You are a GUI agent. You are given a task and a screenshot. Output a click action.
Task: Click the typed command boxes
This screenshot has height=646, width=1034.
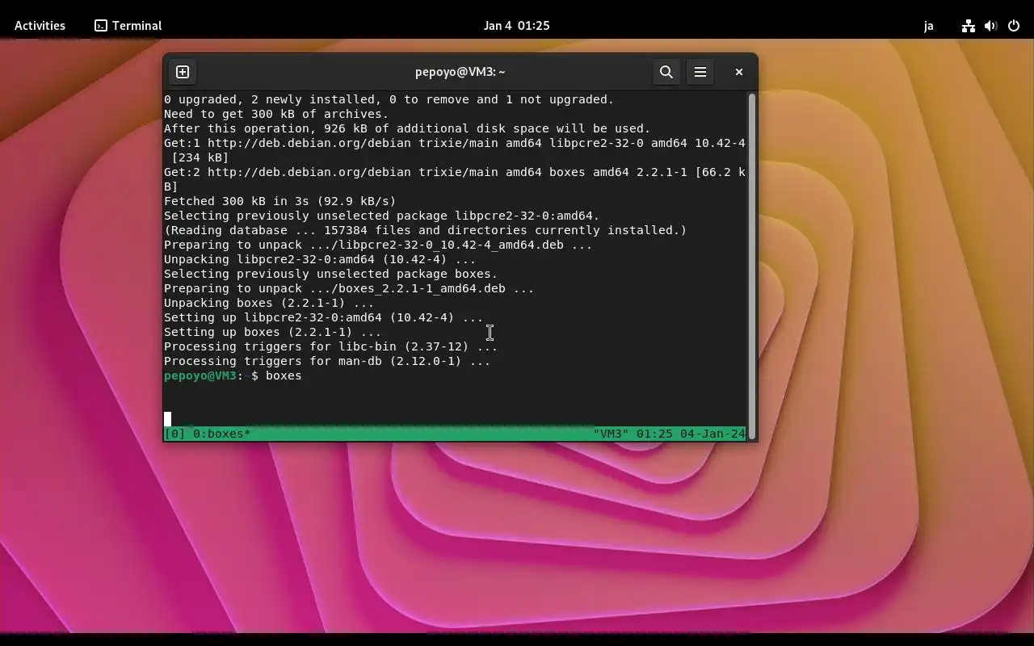(284, 376)
